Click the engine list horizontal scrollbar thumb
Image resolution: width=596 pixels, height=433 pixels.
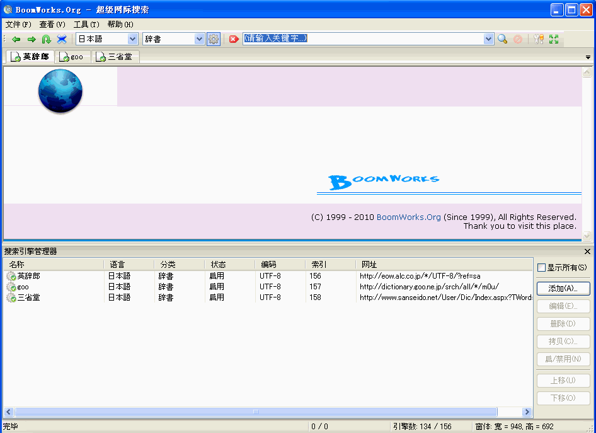pyautogui.click(x=256, y=412)
